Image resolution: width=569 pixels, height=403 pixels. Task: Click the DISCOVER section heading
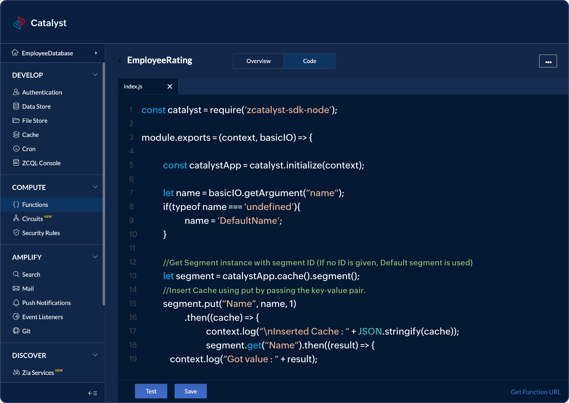[x=29, y=356]
